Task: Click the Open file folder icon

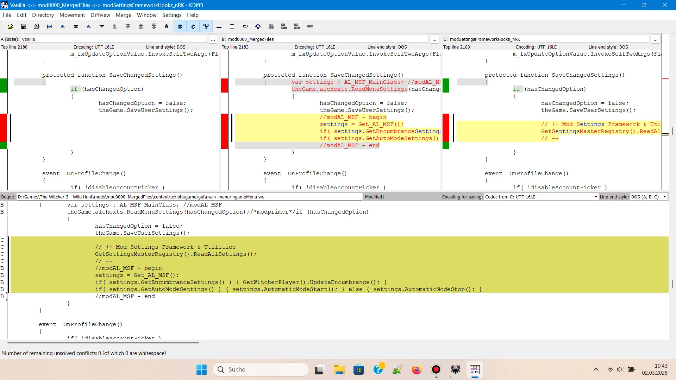Action: tap(11, 26)
